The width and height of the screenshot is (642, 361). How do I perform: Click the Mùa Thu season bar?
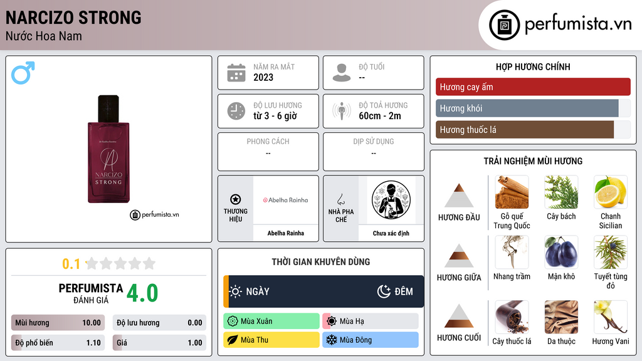coord(271,340)
